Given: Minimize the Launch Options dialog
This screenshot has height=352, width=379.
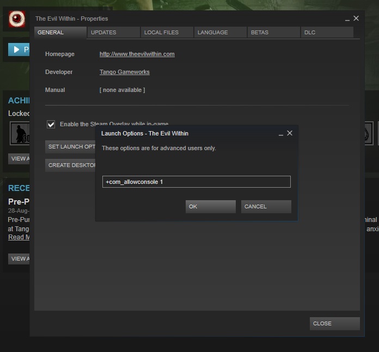Looking at the screenshot, I should [280, 133].
